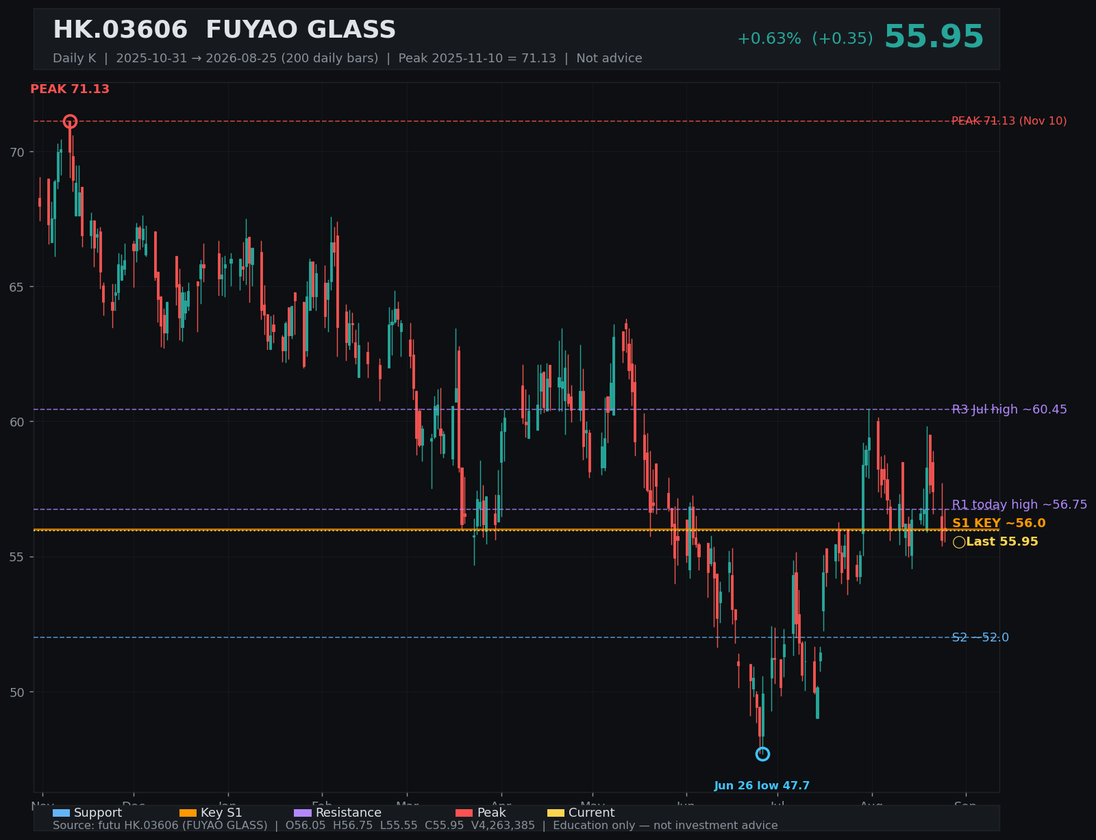The height and width of the screenshot is (840, 1096).
Task: Click the 50 tick on the price axis
Action: (16, 692)
